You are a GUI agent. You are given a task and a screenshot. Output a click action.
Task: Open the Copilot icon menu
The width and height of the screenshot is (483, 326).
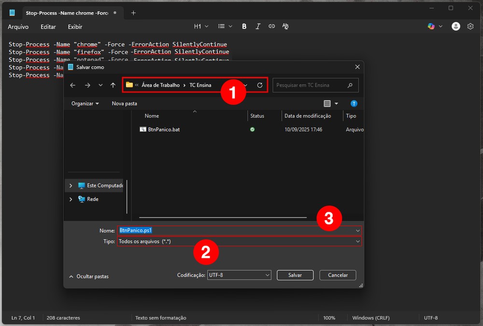coord(434,27)
